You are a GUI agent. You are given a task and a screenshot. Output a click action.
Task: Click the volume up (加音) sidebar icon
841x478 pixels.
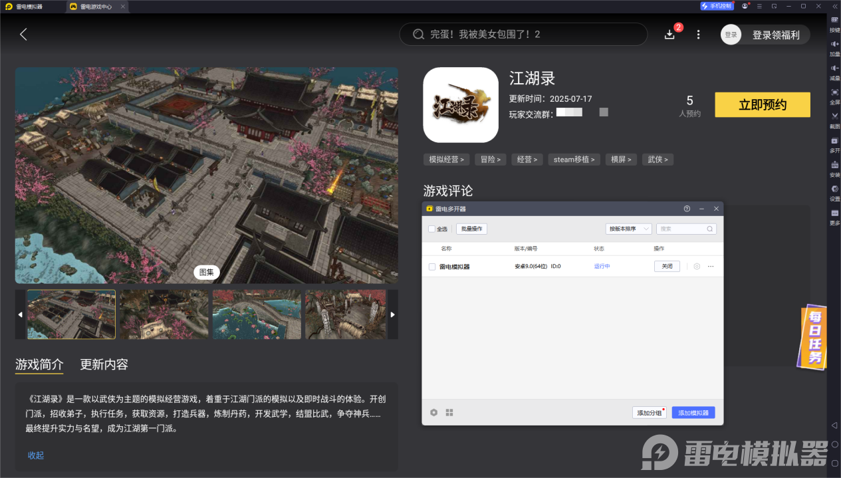[835, 48]
